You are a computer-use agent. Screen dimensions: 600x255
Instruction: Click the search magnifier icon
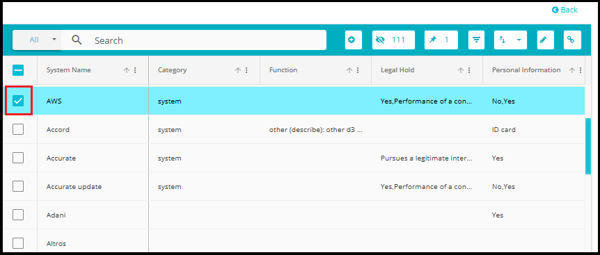[x=77, y=40]
